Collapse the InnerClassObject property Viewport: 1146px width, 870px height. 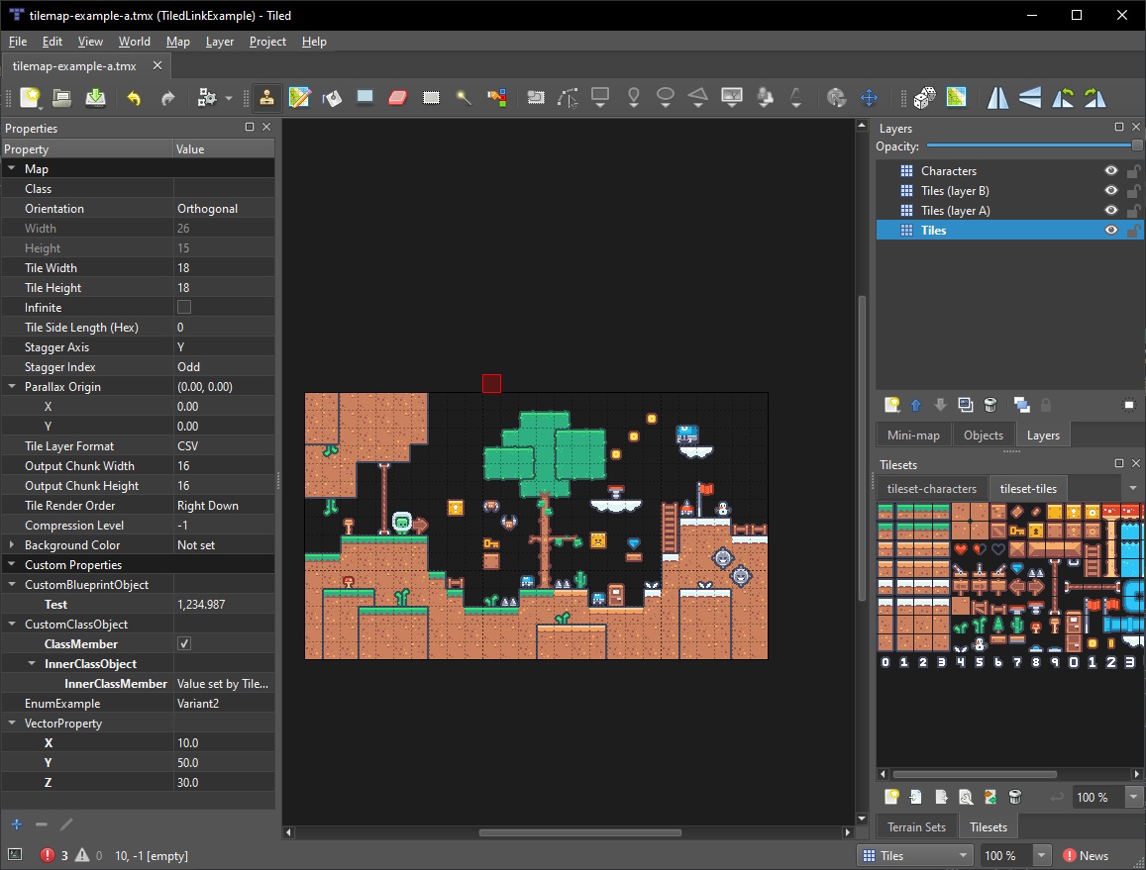point(32,663)
